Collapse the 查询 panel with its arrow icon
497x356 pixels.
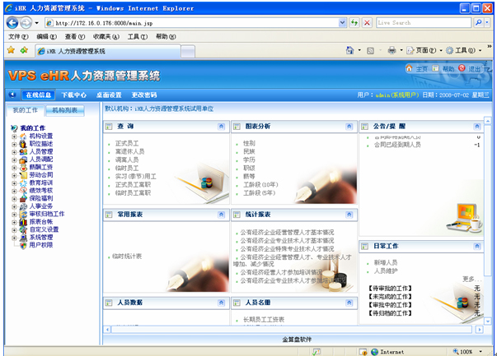click(221, 126)
